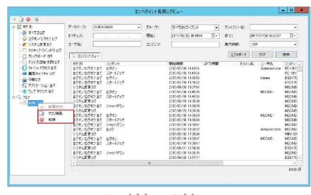
Task: Click the ロック content cell in log table
Action: (x=110, y=129)
